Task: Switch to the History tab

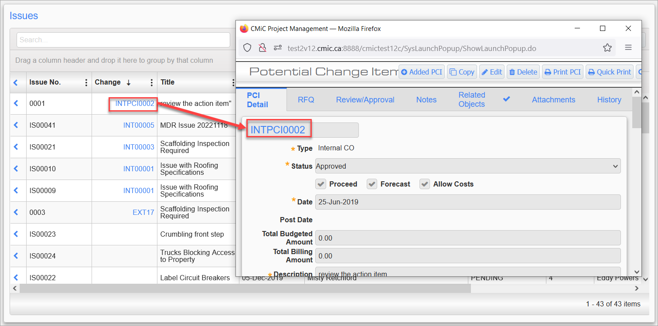Action: pos(609,100)
